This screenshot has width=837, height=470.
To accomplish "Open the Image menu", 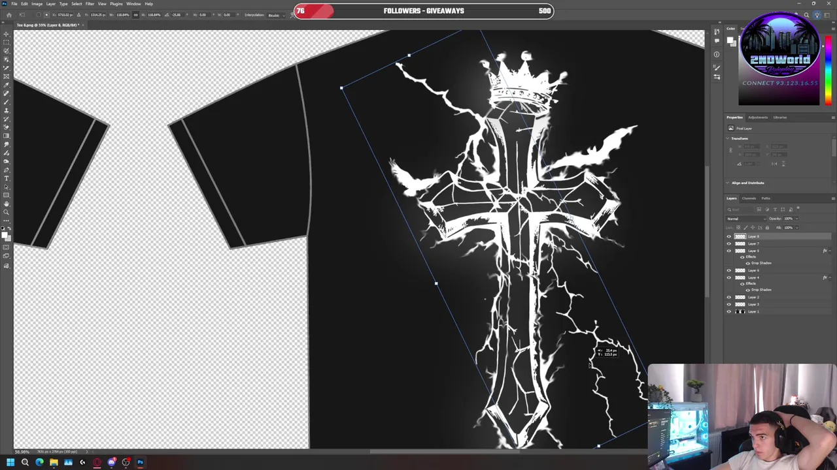I will point(37,4).
